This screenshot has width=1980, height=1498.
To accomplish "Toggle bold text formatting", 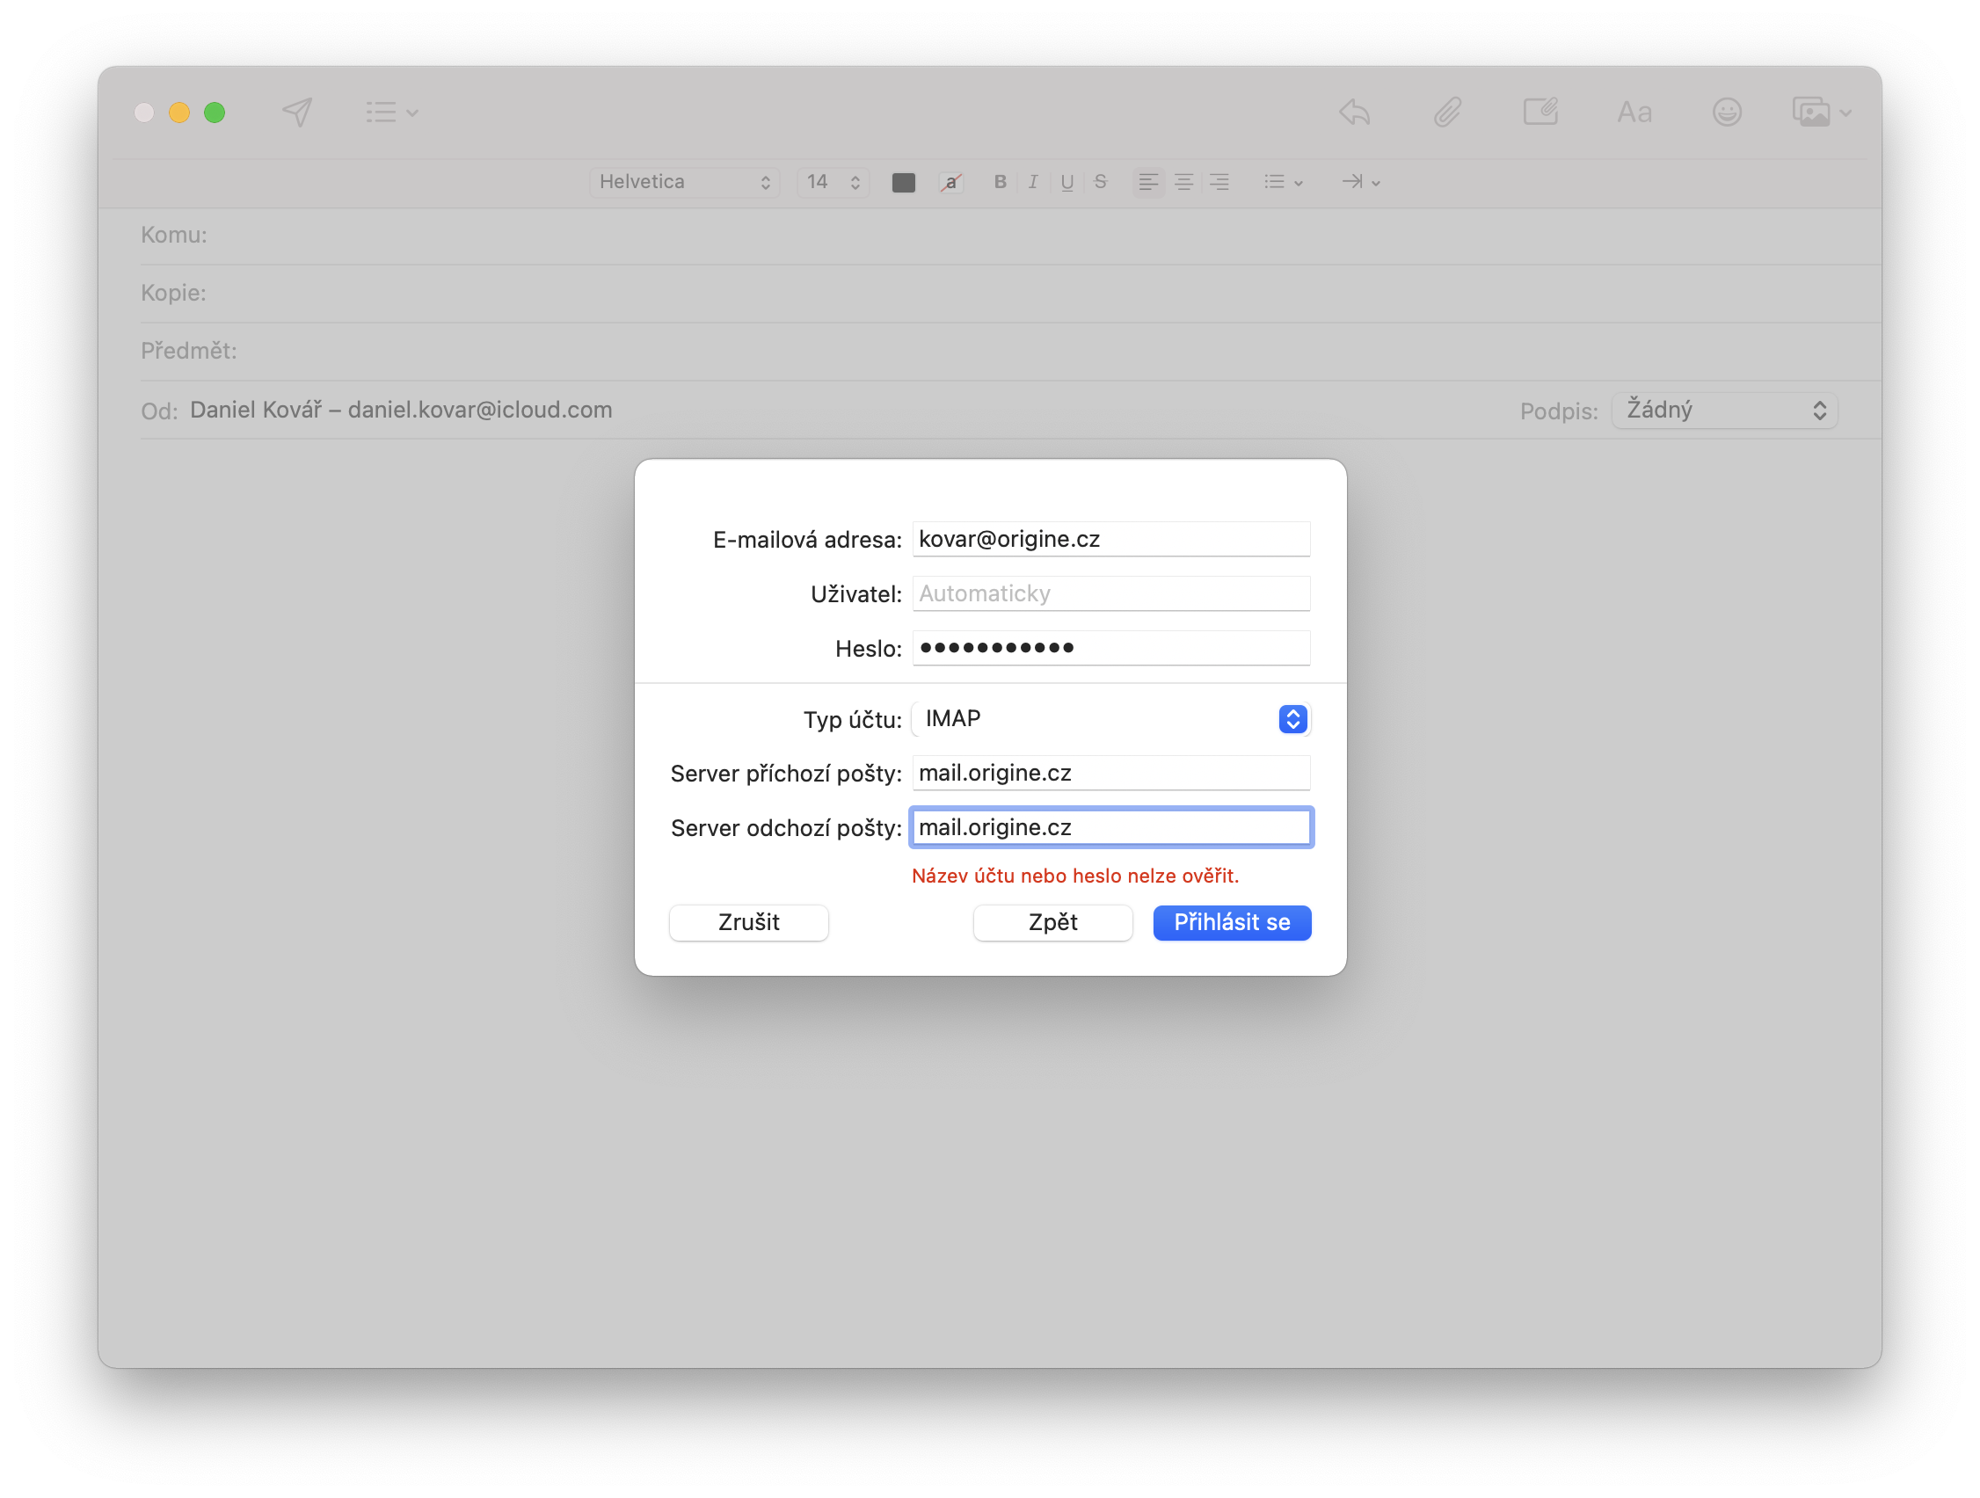I will [1000, 182].
